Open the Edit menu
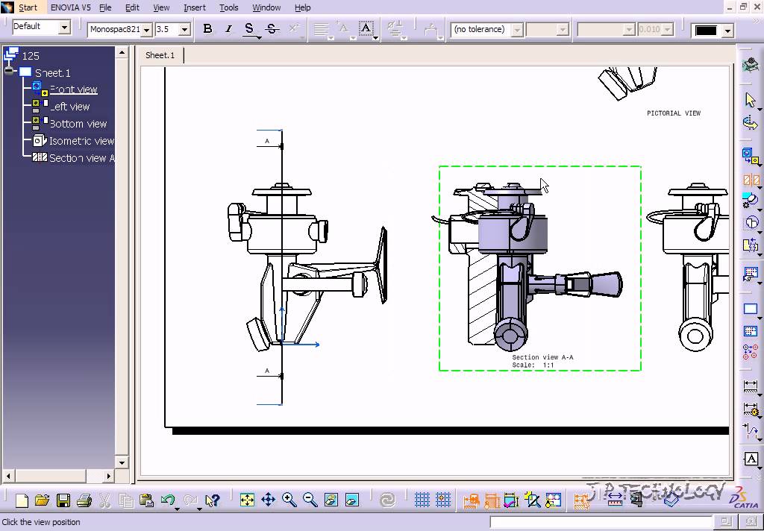The image size is (764, 531). pyautogui.click(x=132, y=7)
